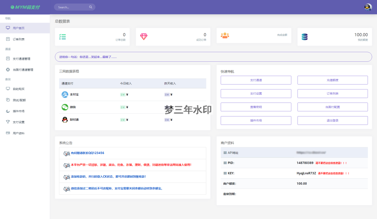Open 订单列表 in the sidebar
Screen dimensions: 377x219
[25, 39]
